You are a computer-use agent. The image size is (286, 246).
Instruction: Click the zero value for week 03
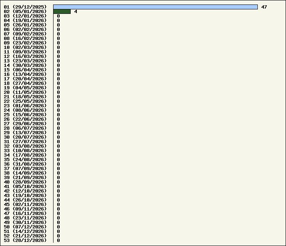[x=58, y=16]
